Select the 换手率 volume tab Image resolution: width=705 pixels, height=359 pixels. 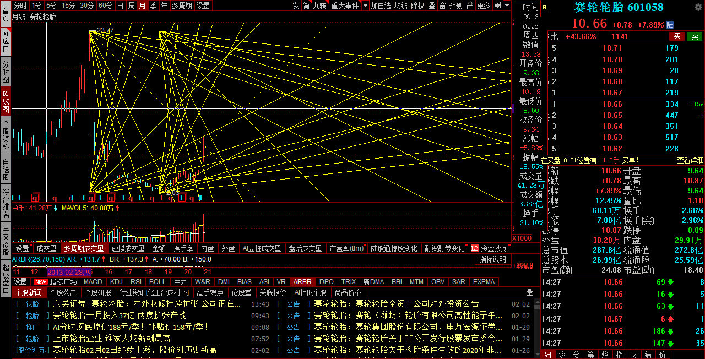click(x=183, y=248)
